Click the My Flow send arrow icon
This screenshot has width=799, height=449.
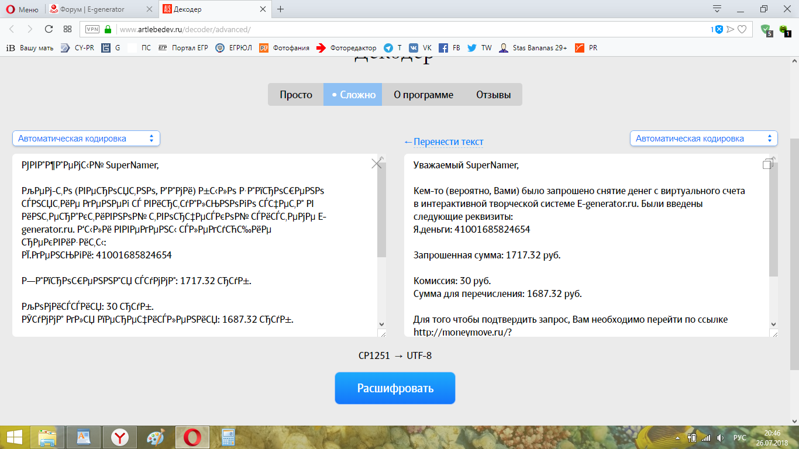click(730, 29)
